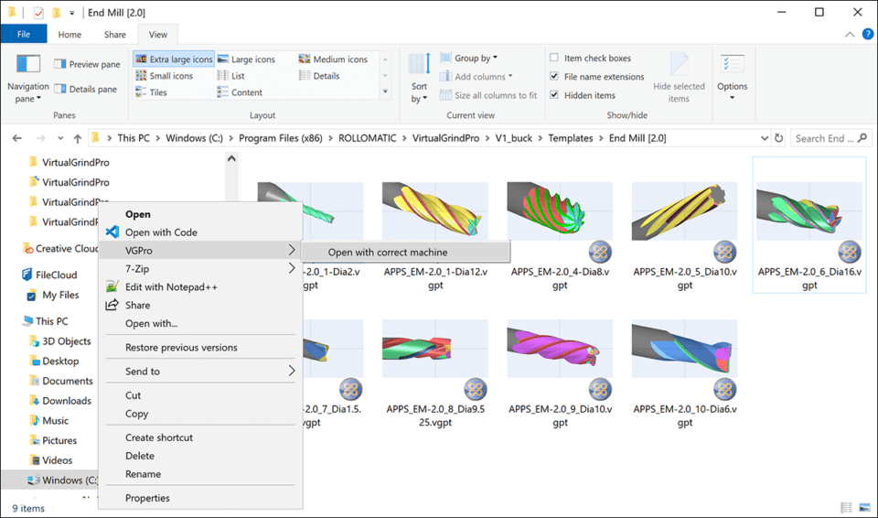Click in the Search End Mill box
Viewport: 878px width, 518px height.
coord(830,138)
